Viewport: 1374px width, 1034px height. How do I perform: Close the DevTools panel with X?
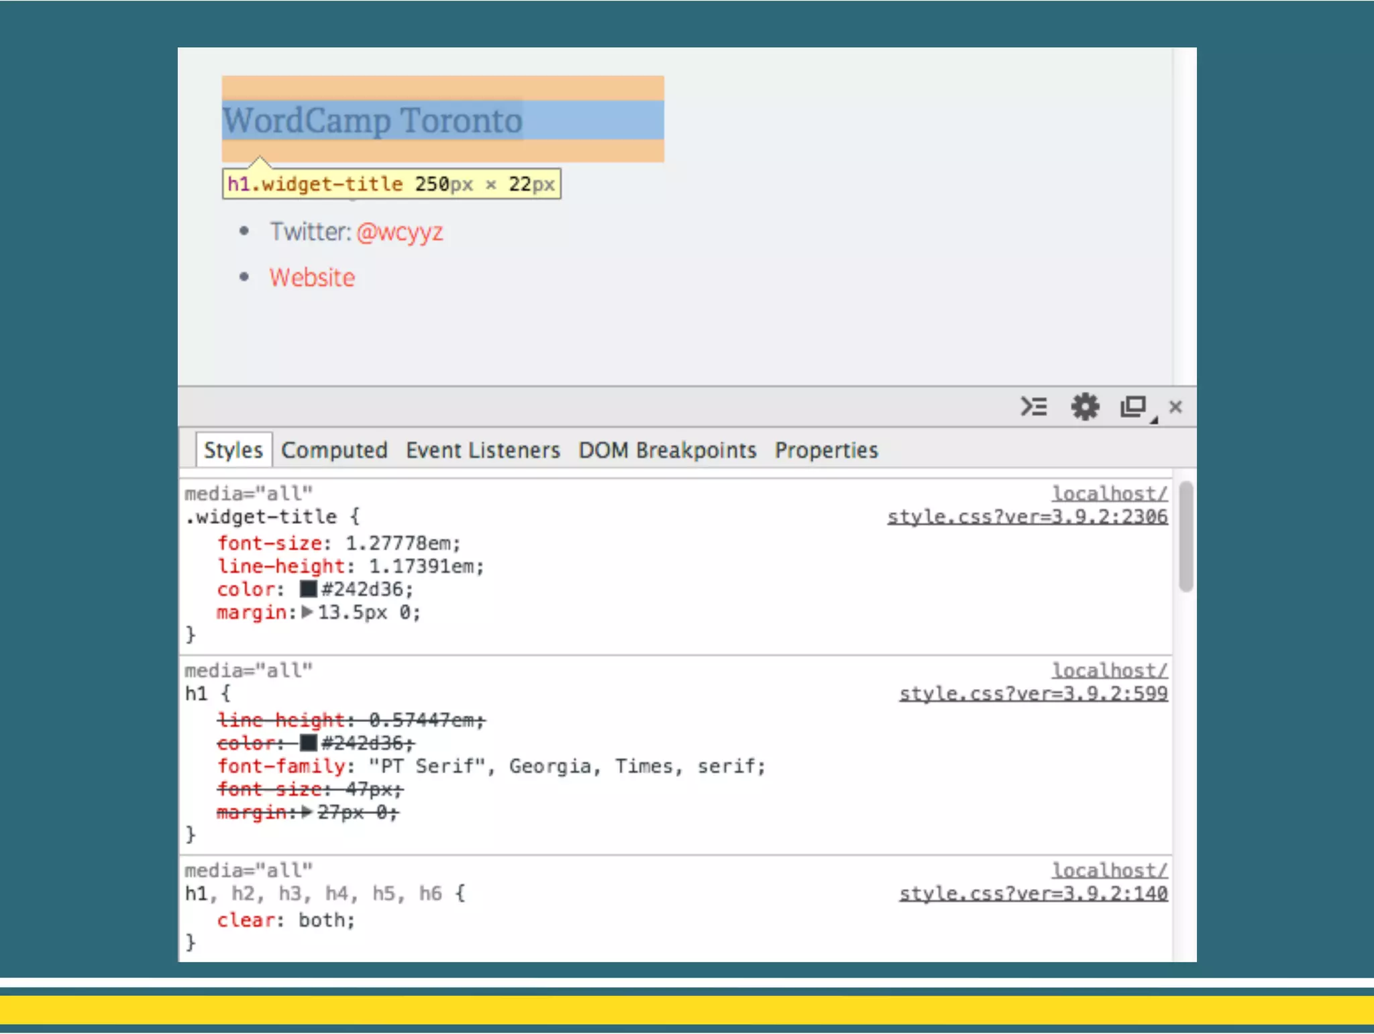coord(1175,407)
